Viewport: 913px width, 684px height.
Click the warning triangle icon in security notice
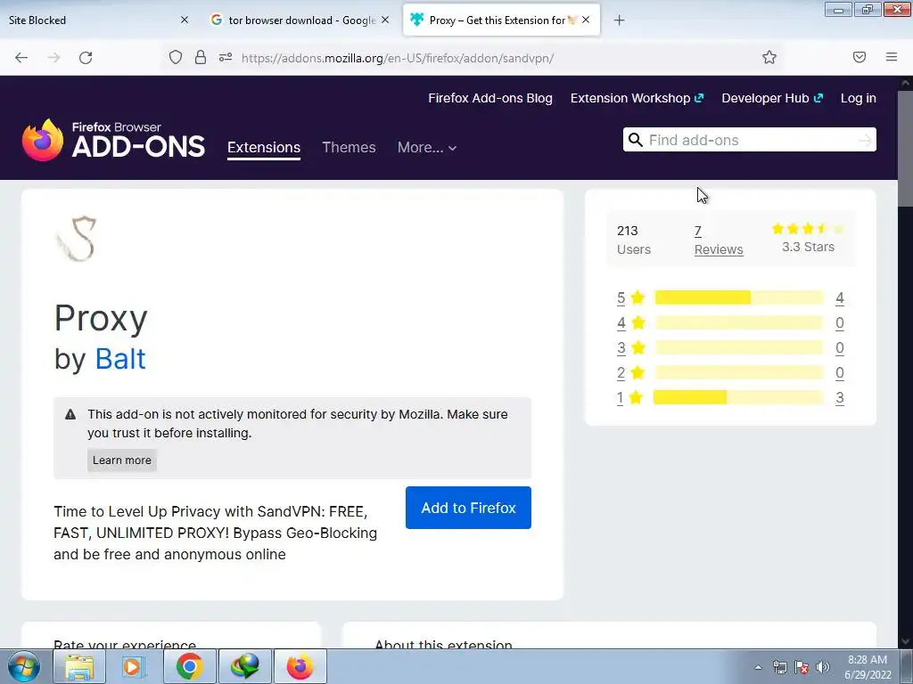[70, 415]
